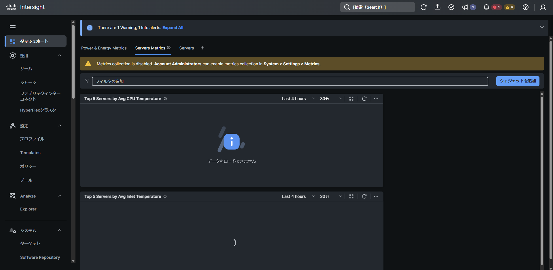Open the user profile icon
The height and width of the screenshot is (270, 553).
[x=543, y=7]
